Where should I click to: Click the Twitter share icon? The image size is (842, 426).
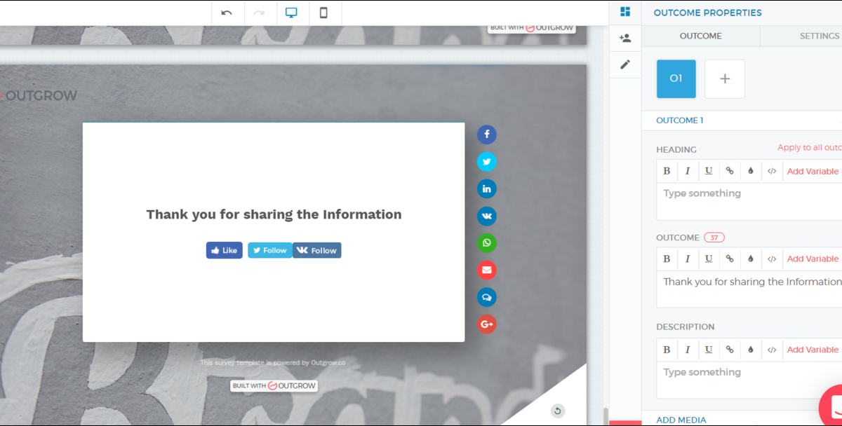tap(487, 162)
